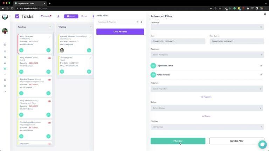Open the Filter By funnel menu
Screen dimensions: 269x151
[46, 16]
